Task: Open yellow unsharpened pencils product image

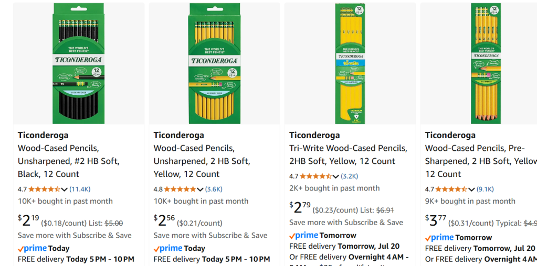Action: pyautogui.click(x=214, y=63)
